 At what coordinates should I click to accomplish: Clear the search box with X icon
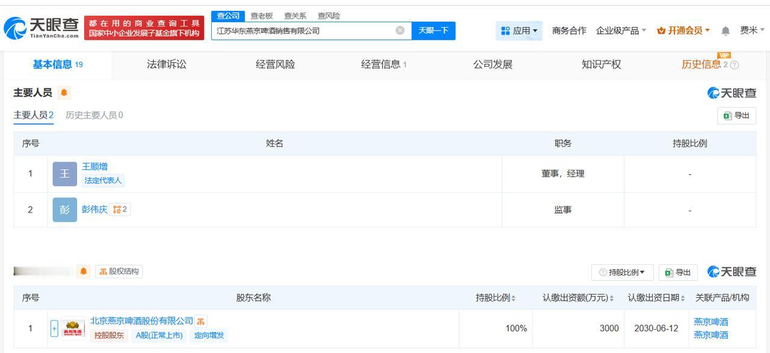pos(400,31)
